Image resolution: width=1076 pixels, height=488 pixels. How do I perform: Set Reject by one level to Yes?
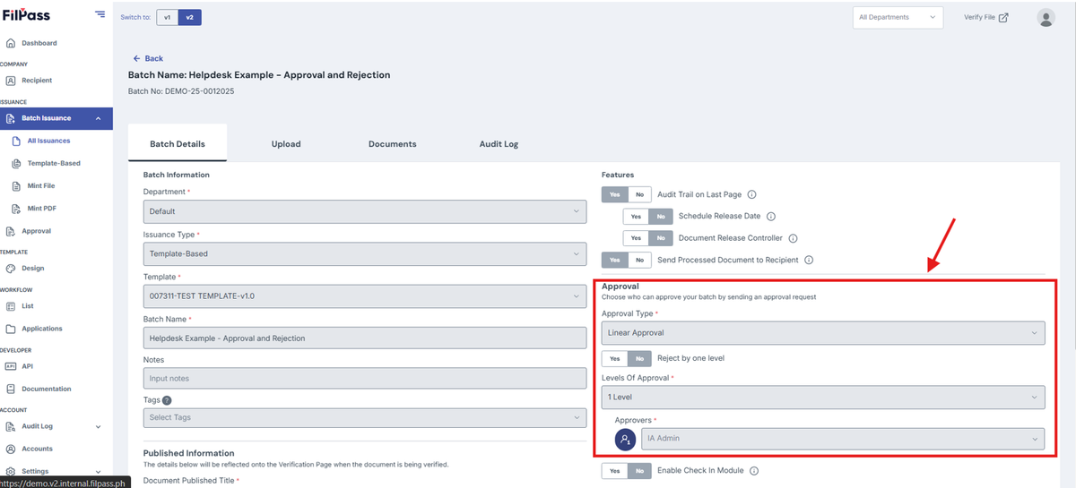pyautogui.click(x=614, y=358)
